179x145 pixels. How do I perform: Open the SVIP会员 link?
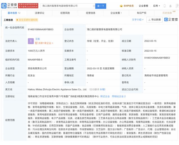tap(129, 6)
